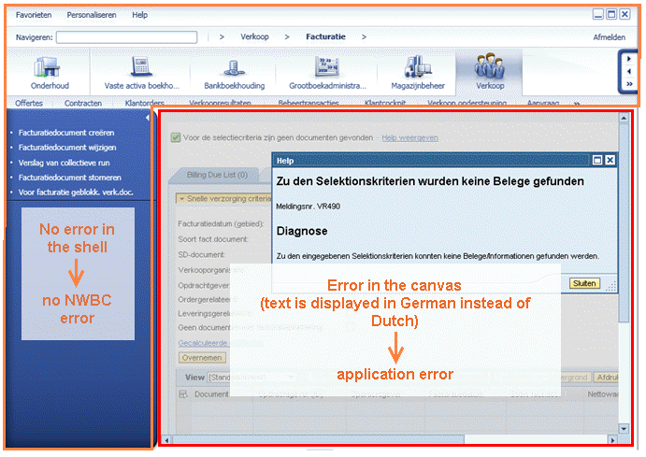Click the table settings icon beside Document
Image resolution: width=646 pixels, height=457 pixels.
tap(183, 394)
